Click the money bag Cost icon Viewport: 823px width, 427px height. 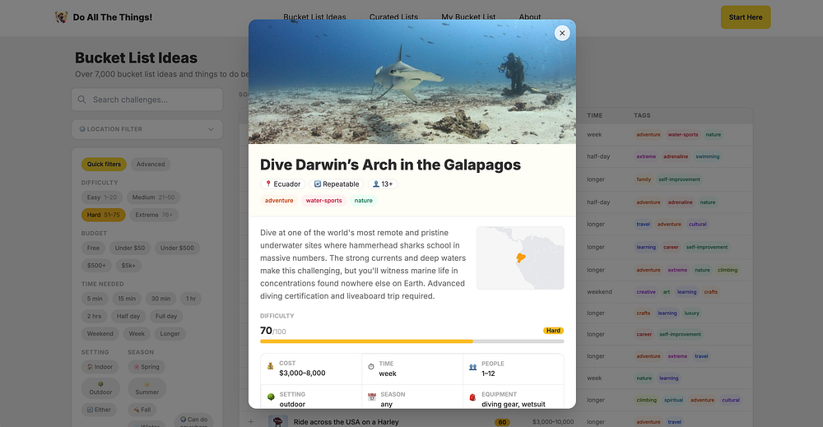click(270, 366)
